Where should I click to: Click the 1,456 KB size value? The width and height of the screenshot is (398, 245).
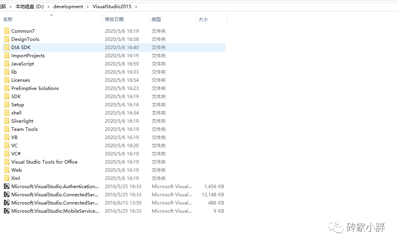tap(214, 187)
